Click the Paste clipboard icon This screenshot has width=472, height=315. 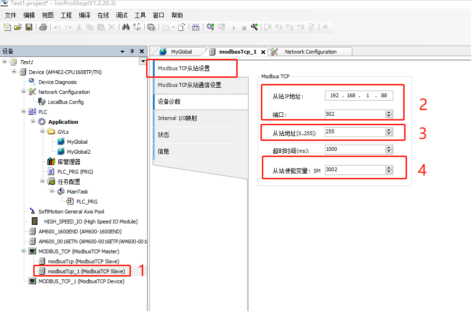(x=101, y=27)
